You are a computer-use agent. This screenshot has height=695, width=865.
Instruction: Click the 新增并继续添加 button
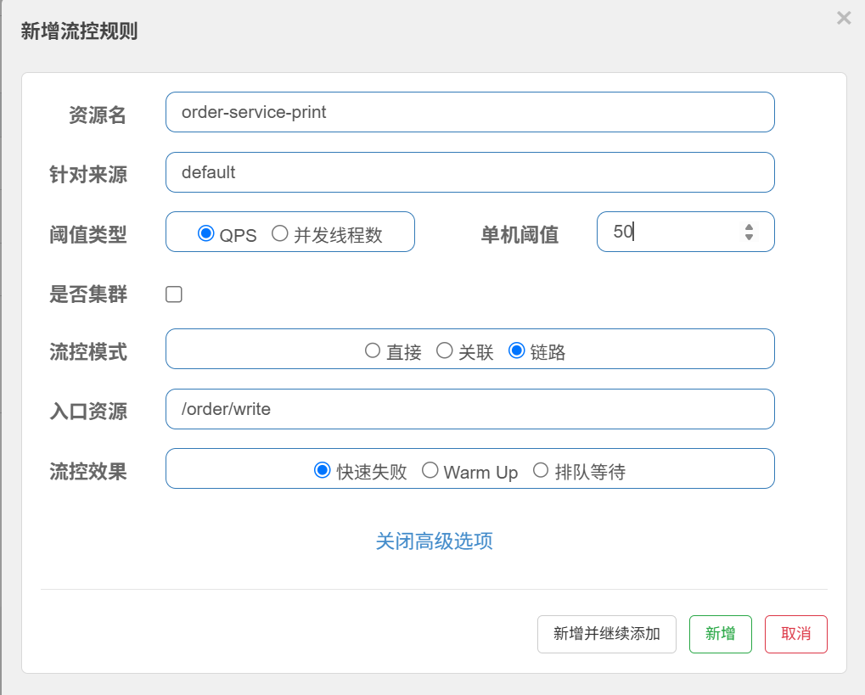coord(607,634)
